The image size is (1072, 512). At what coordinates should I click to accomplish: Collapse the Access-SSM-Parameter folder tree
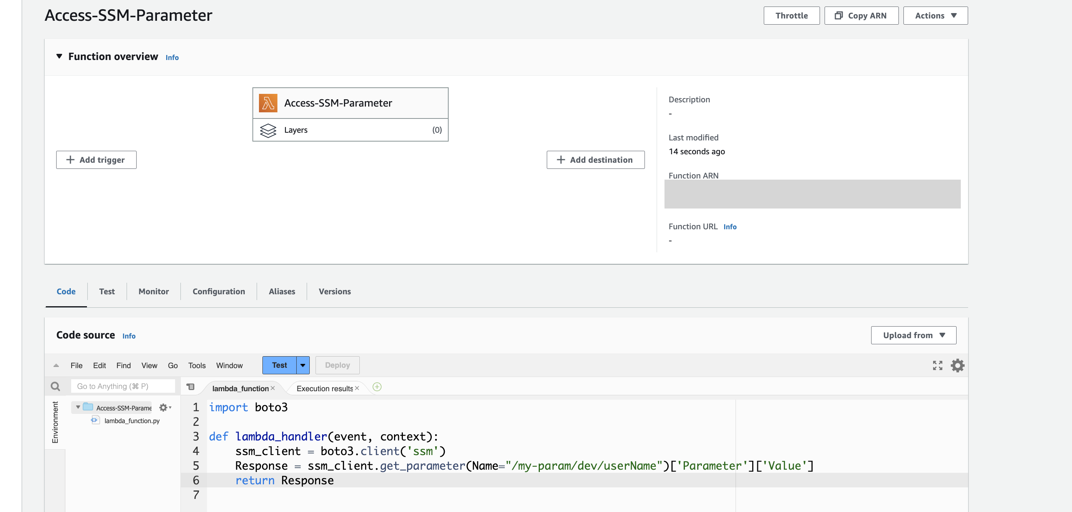pyautogui.click(x=78, y=407)
